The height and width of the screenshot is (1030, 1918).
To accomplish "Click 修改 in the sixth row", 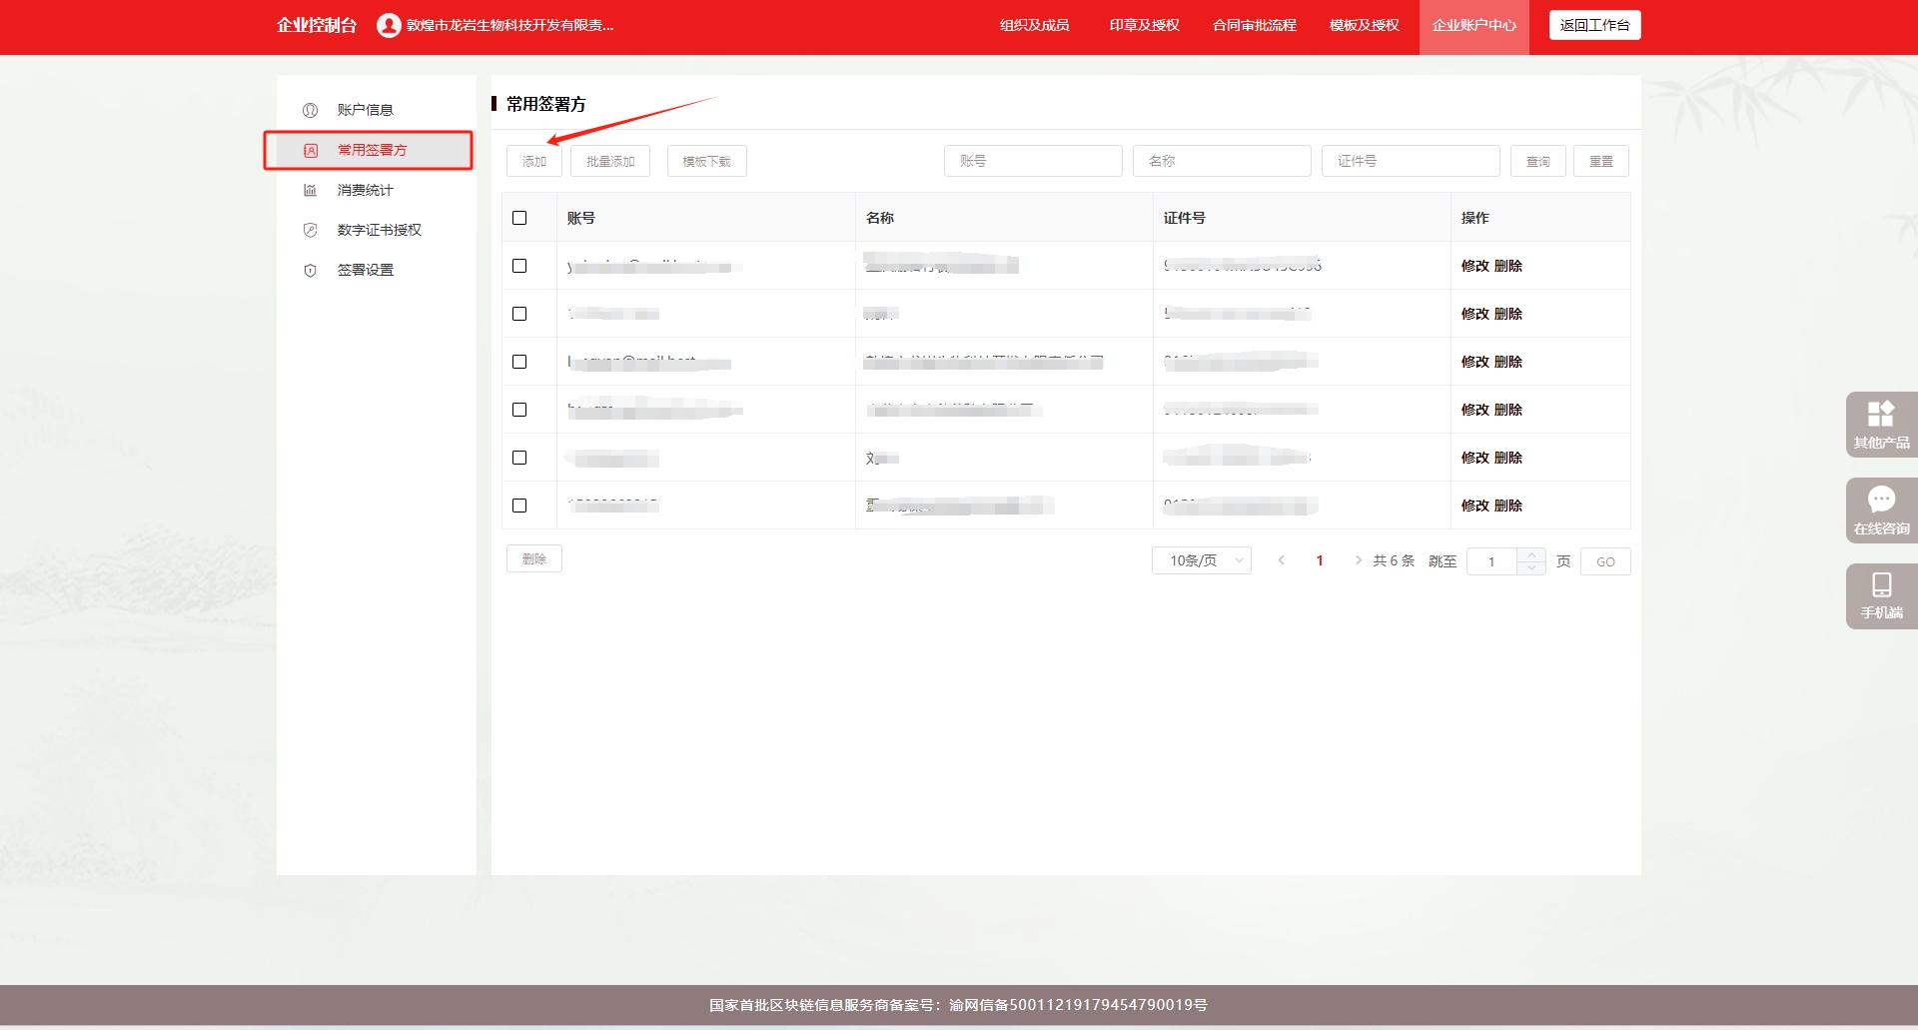I will [x=1474, y=506].
